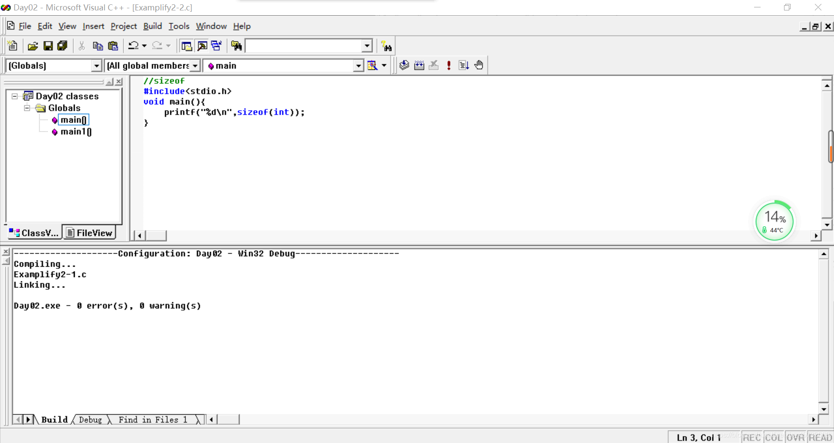Open the View menu
The image size is (834, 443).
67,26
